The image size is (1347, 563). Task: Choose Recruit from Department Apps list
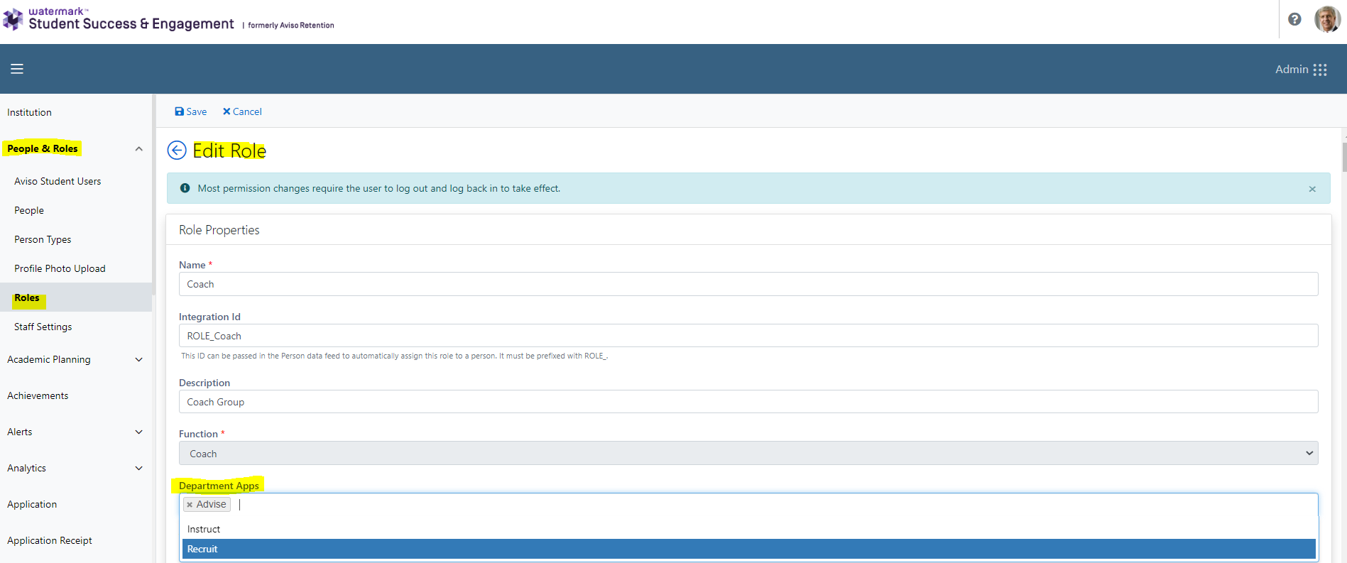point(748,549)
